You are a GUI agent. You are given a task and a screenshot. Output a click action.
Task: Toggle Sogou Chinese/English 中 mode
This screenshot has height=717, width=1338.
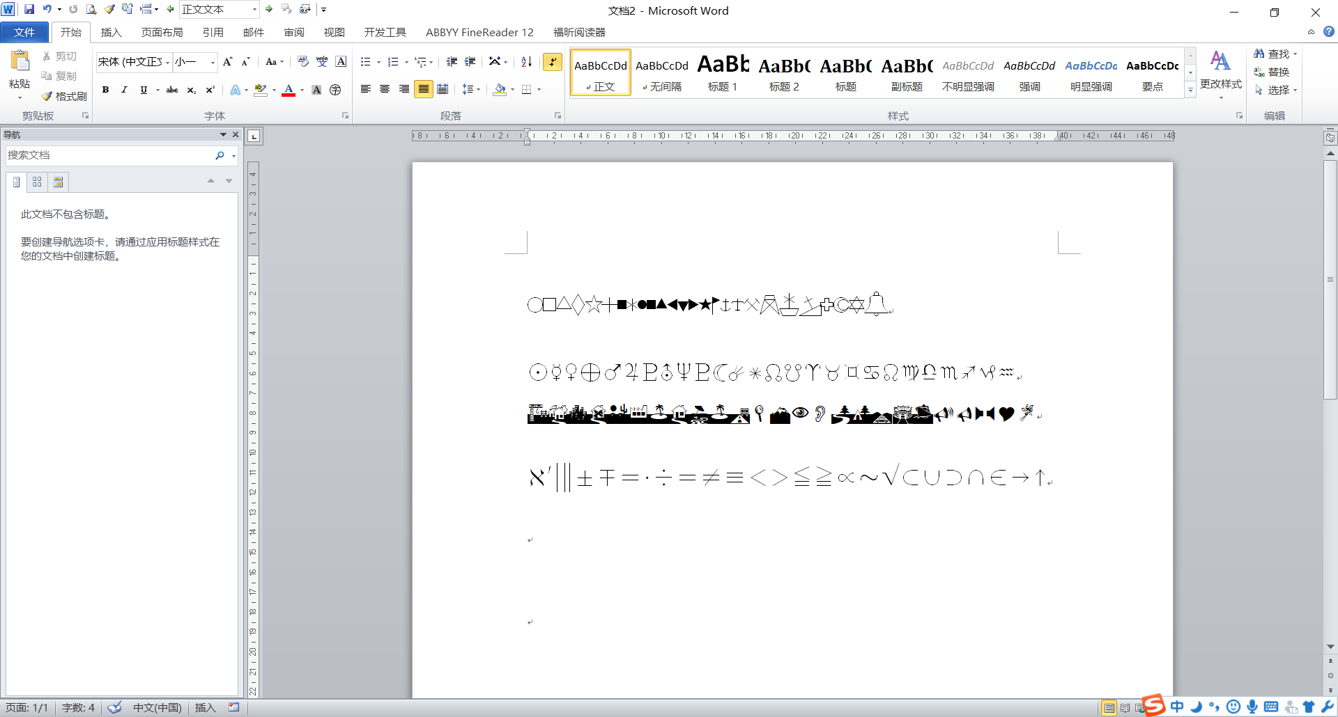pos(1177,707)
